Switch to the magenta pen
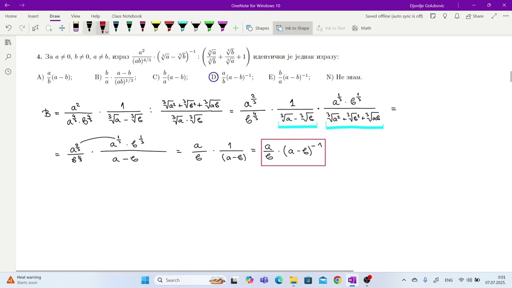512x288 pixels. (142, 27)
